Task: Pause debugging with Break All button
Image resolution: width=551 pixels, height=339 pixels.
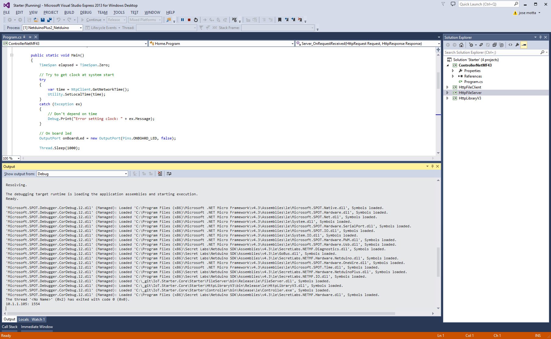Action: point(182,20)
